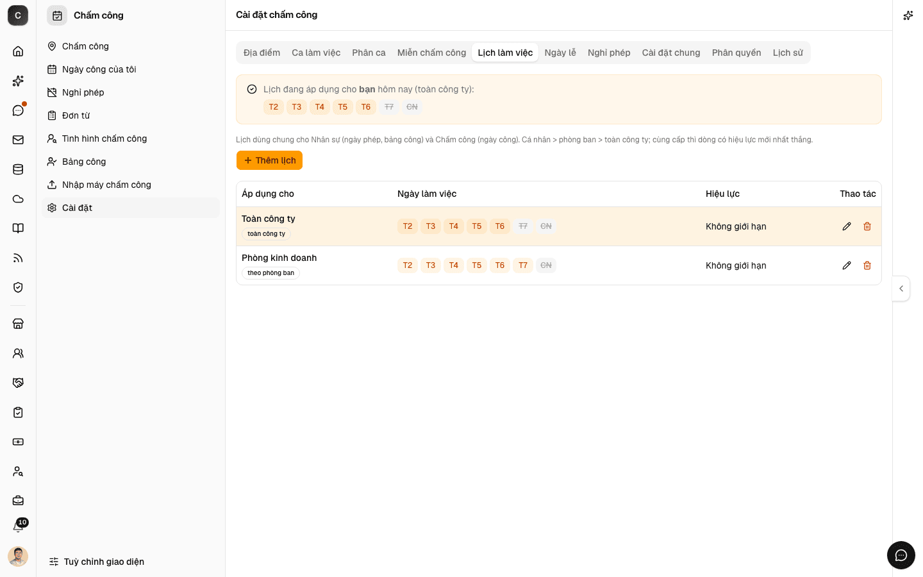Click the toàn công ty tag
The height and width of the screenshot is (577, 923).
[267, 234]
